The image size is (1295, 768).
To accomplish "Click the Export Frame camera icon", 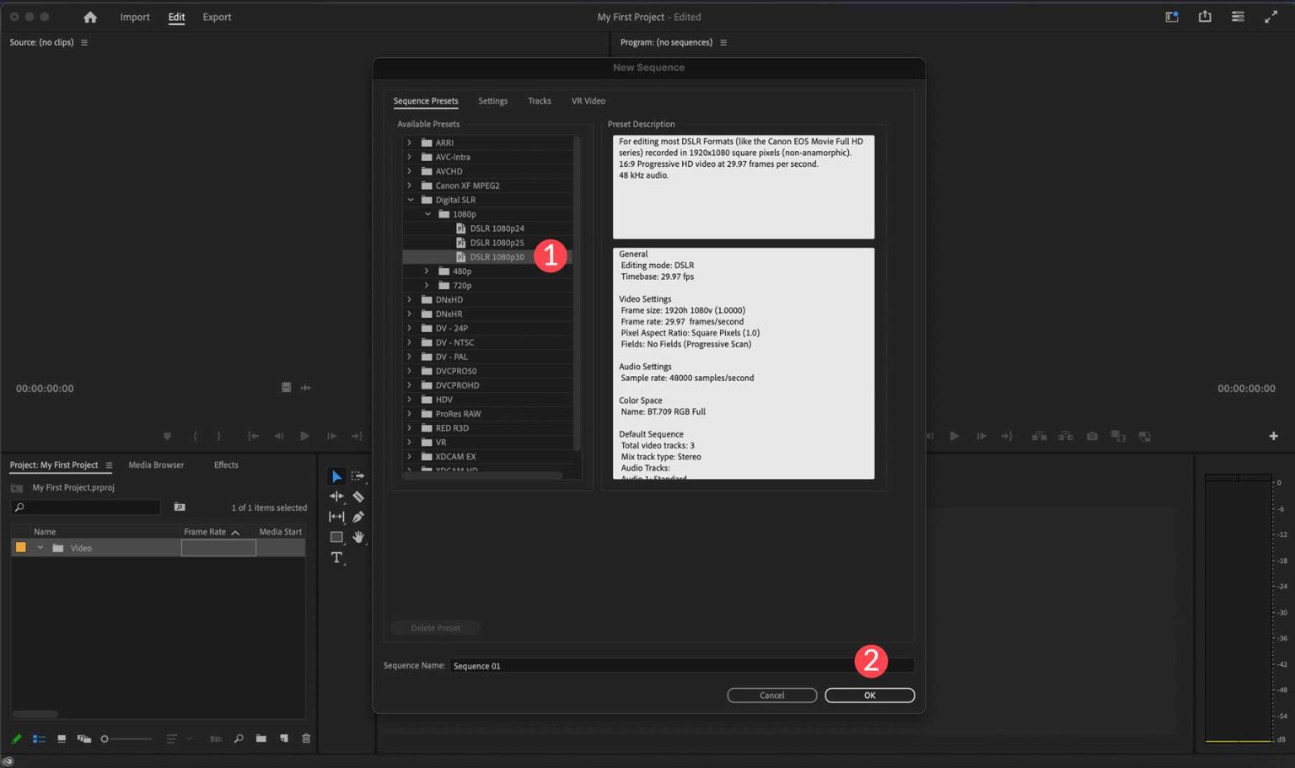I will coord(1092,436).
